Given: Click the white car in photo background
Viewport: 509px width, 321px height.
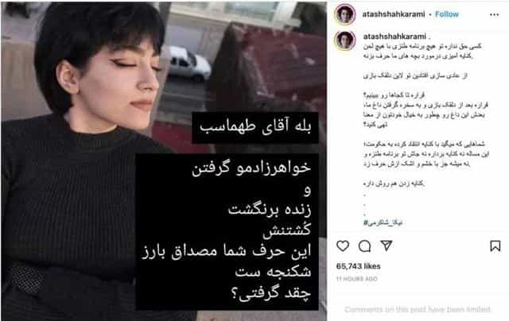Looking at the screenshot, I should (x=190, y=64).
